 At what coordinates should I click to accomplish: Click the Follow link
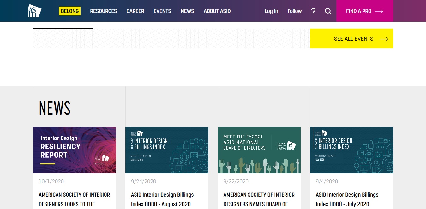pos(295,11)
